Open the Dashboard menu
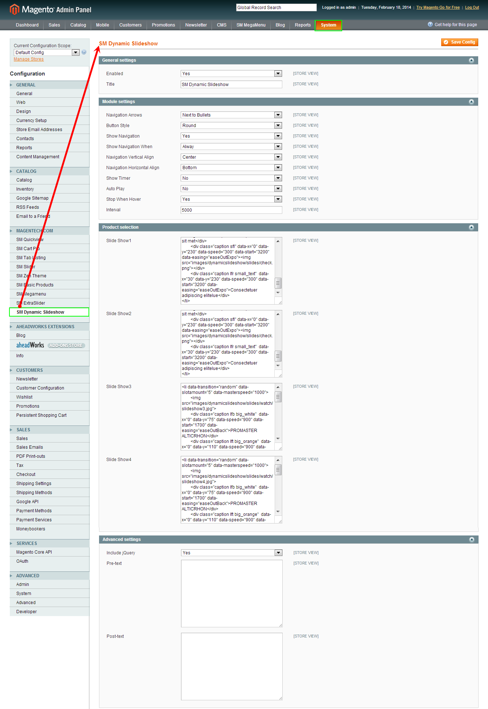This screenshot has height=709, width=488. click(x=27, y=25)
